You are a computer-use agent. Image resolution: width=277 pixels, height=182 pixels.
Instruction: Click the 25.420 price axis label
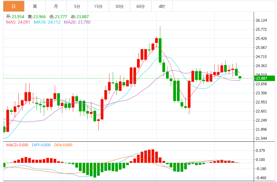pyautogui.click(x=261, y=38)
